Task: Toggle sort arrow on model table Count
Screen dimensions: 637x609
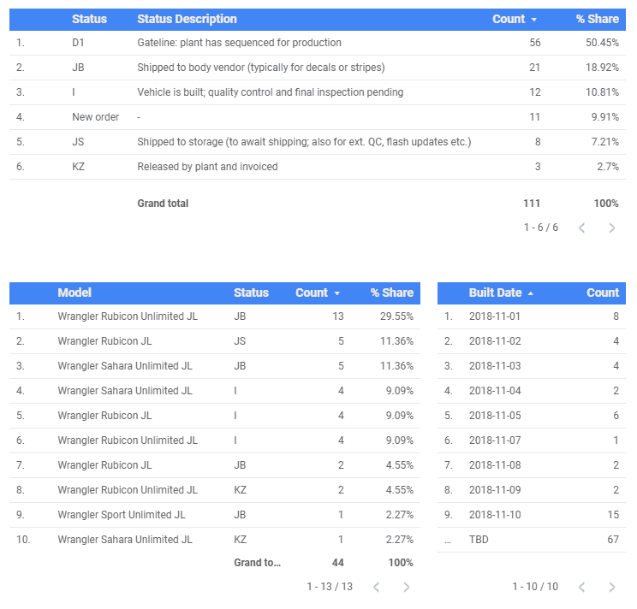Action: pos(336,293)
